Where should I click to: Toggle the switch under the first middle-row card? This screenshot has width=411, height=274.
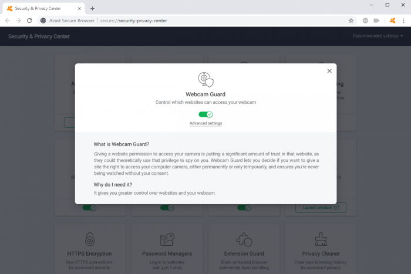(x=89, y=208)
